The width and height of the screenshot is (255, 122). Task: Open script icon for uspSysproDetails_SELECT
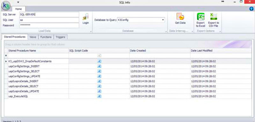click(x=99, y=86)
